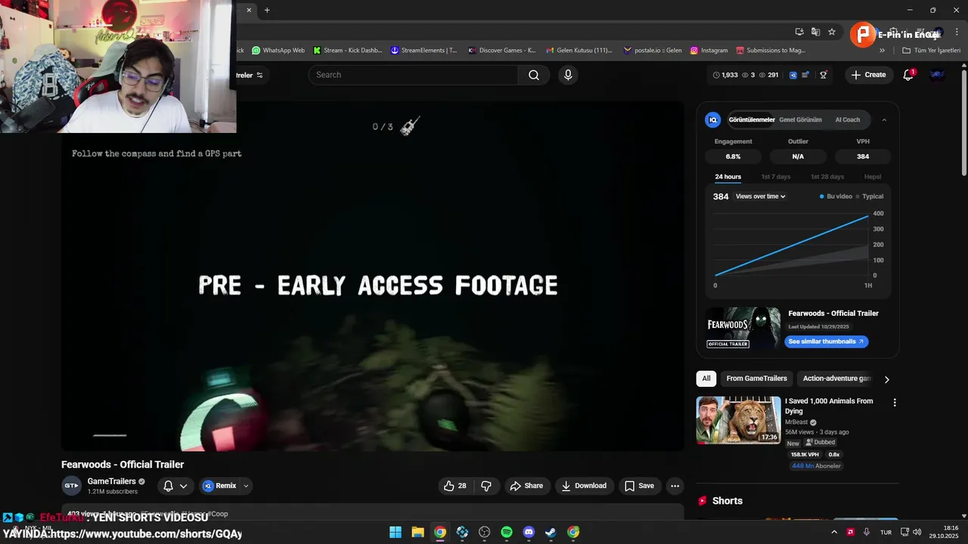Click the vidIQ logo in insights panel
Viewport: 968px width, 544px height.
click(712, 119)
